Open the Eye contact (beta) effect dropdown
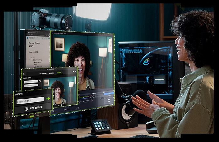Screen dimensions: 219x142 pos(30,100)
